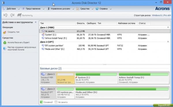This screenshot has width=173, height=107.
Task: Launch Acronis Recovery Expert
Action: (x=18, y=42)
